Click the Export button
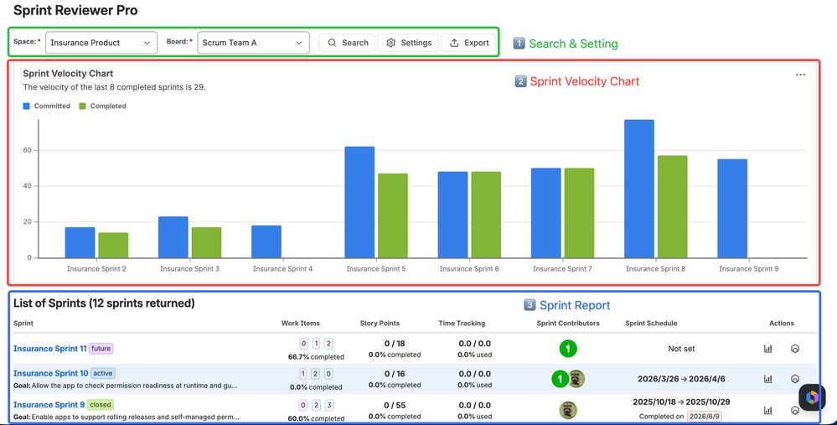The width and height of the screenshot is (837, 425). click(x=468, y=43)
